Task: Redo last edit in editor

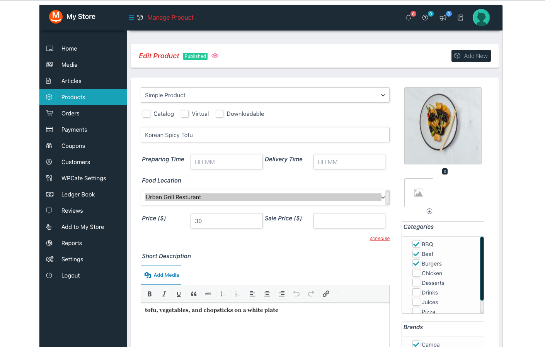Action: coord(311,294)
